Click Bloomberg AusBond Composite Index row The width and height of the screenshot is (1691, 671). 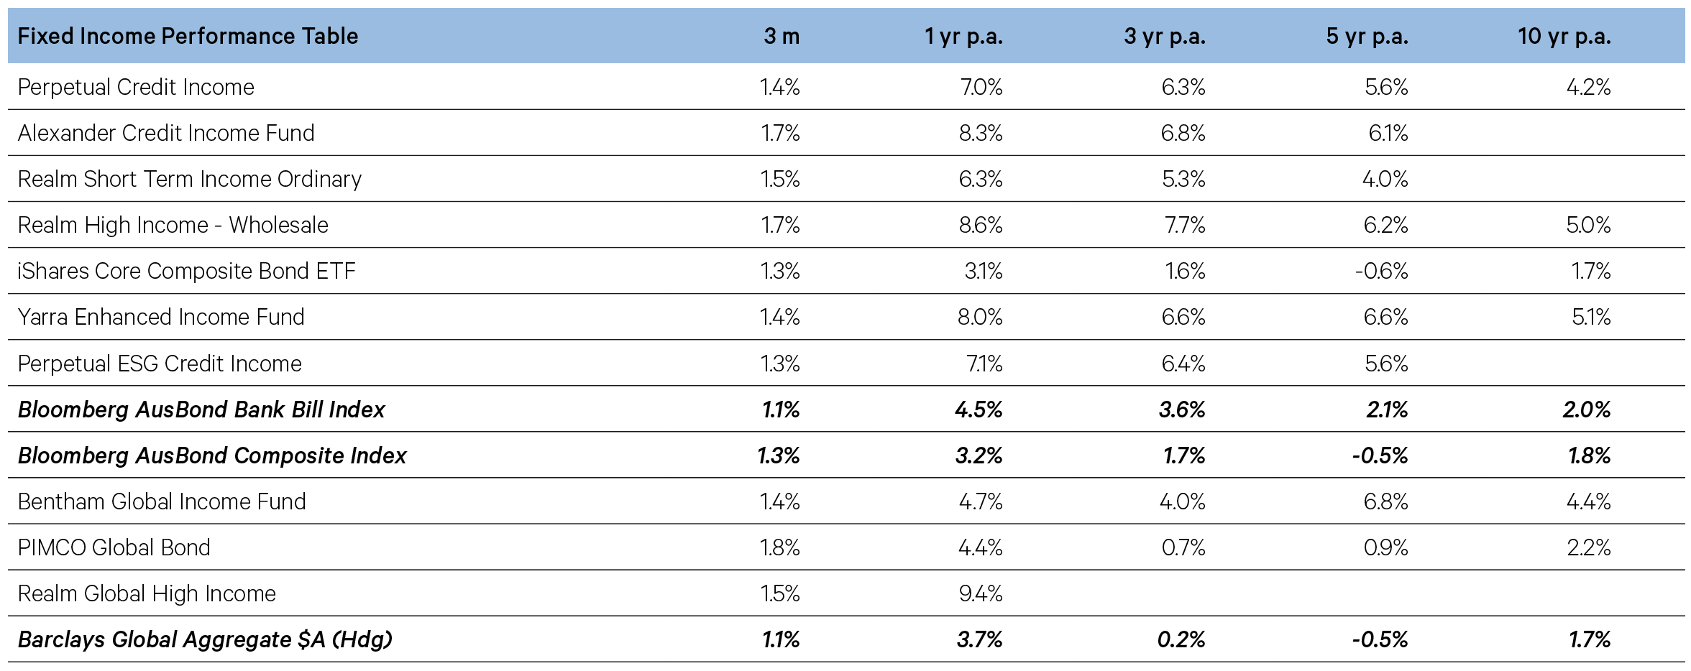[846, 455]
